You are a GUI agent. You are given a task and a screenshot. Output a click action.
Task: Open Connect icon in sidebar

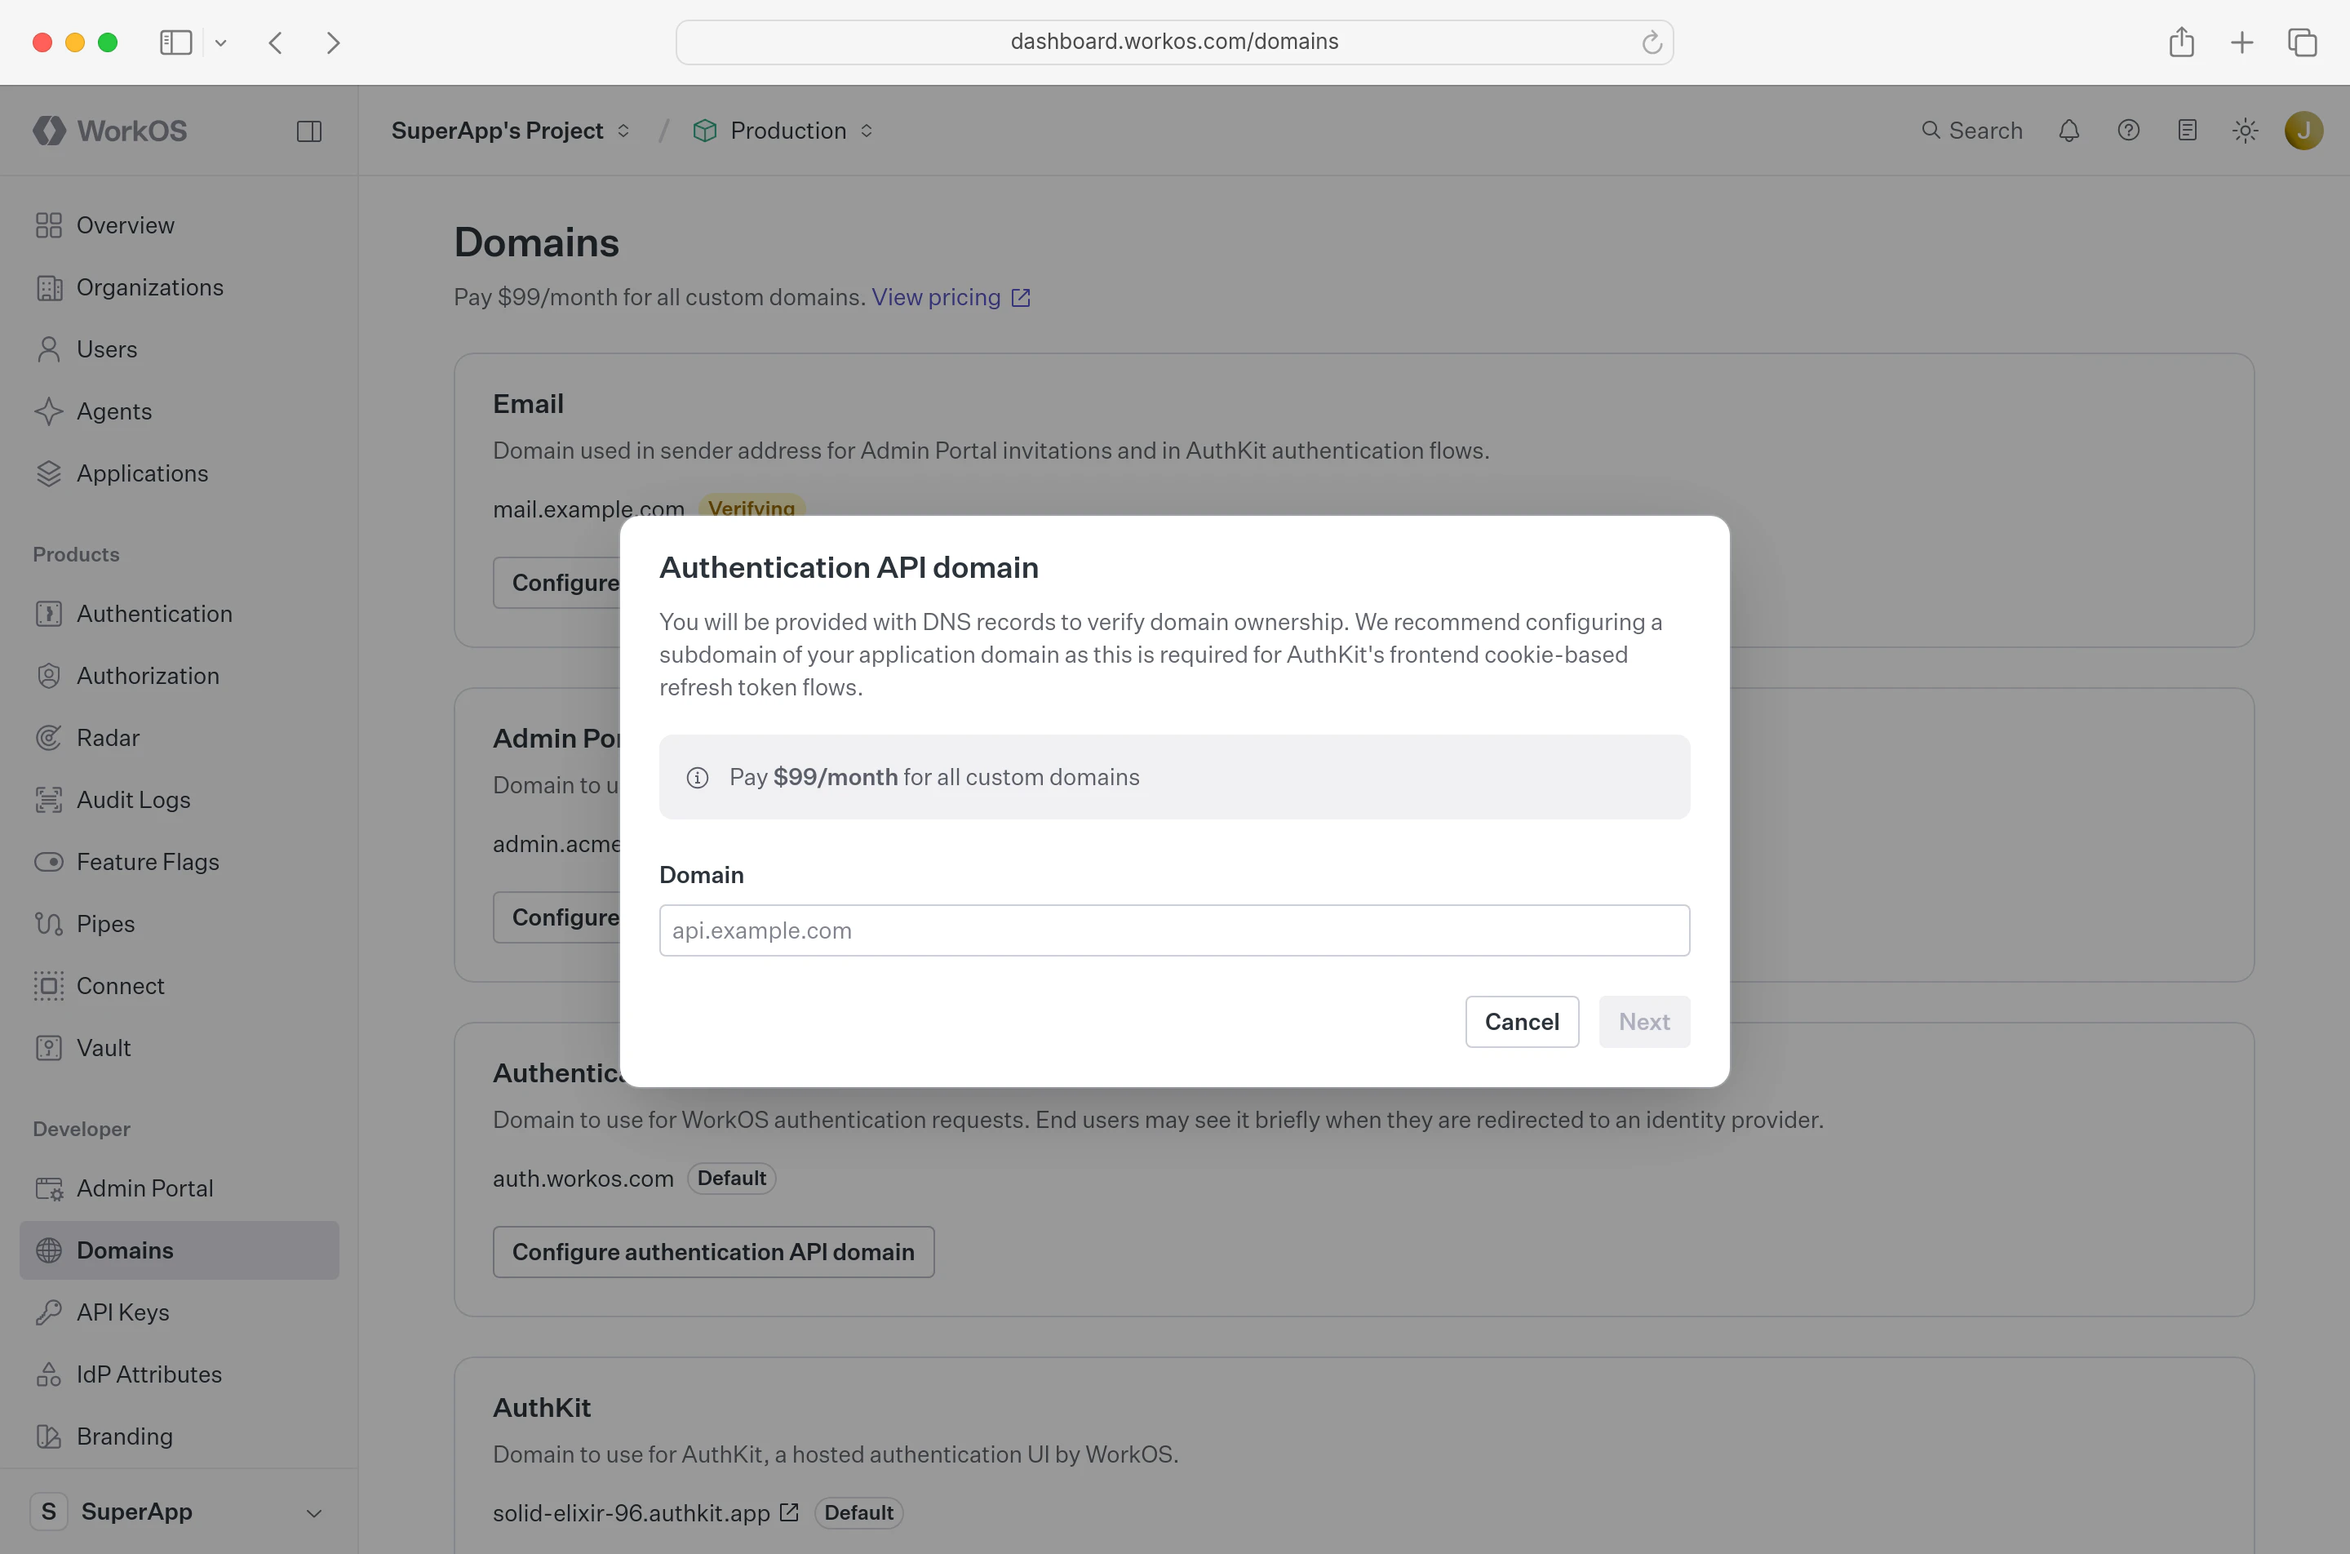pyautogui.click(x=48, y=986)
